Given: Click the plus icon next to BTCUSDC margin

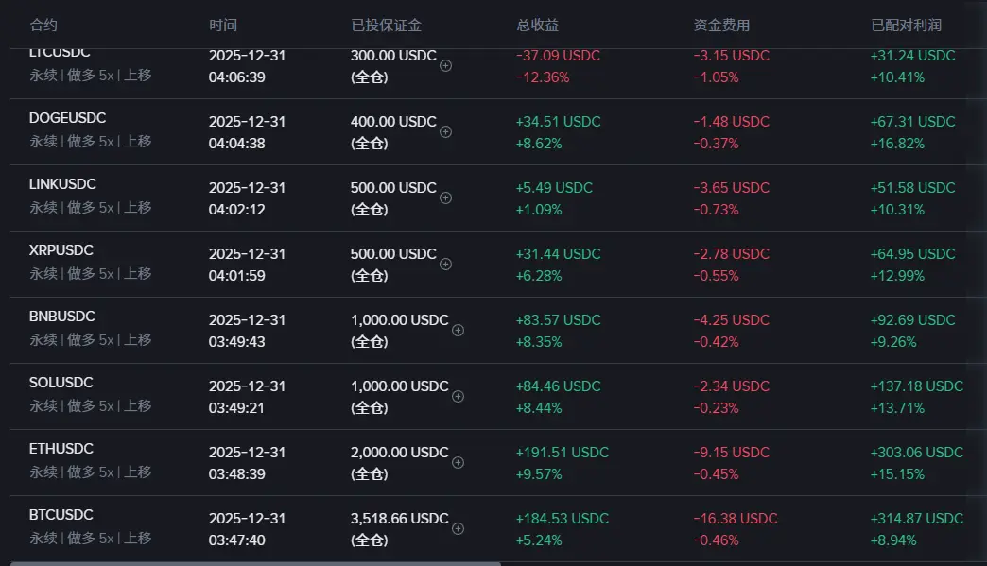Looking at the screenshot, I should [x=459, y=529].
